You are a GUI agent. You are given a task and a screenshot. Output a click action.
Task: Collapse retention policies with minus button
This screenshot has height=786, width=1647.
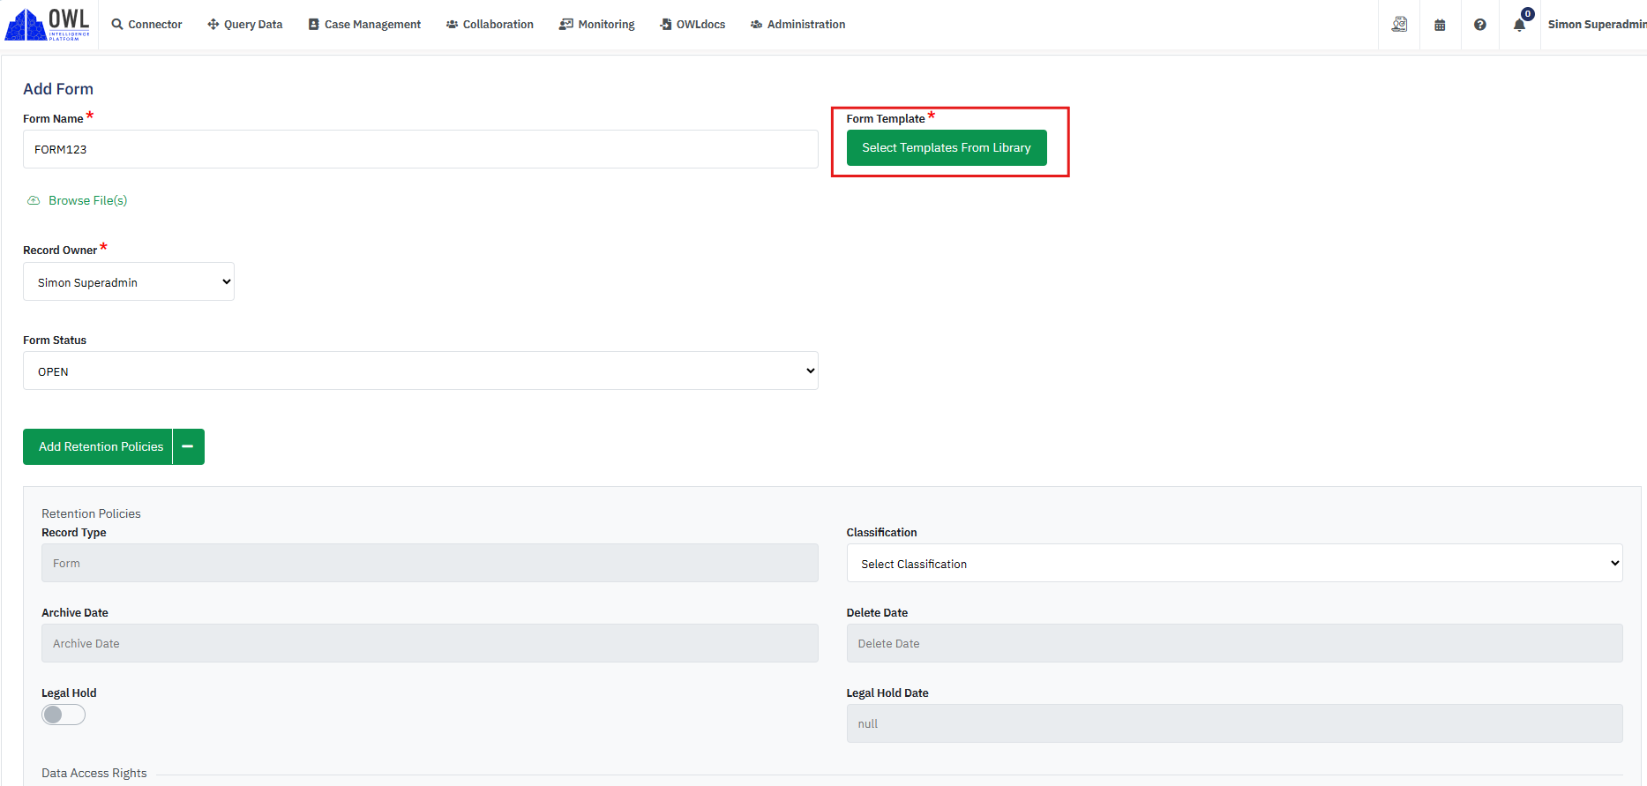pos(188,446)
